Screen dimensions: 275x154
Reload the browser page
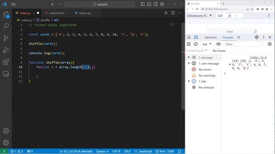pos(197,9)
